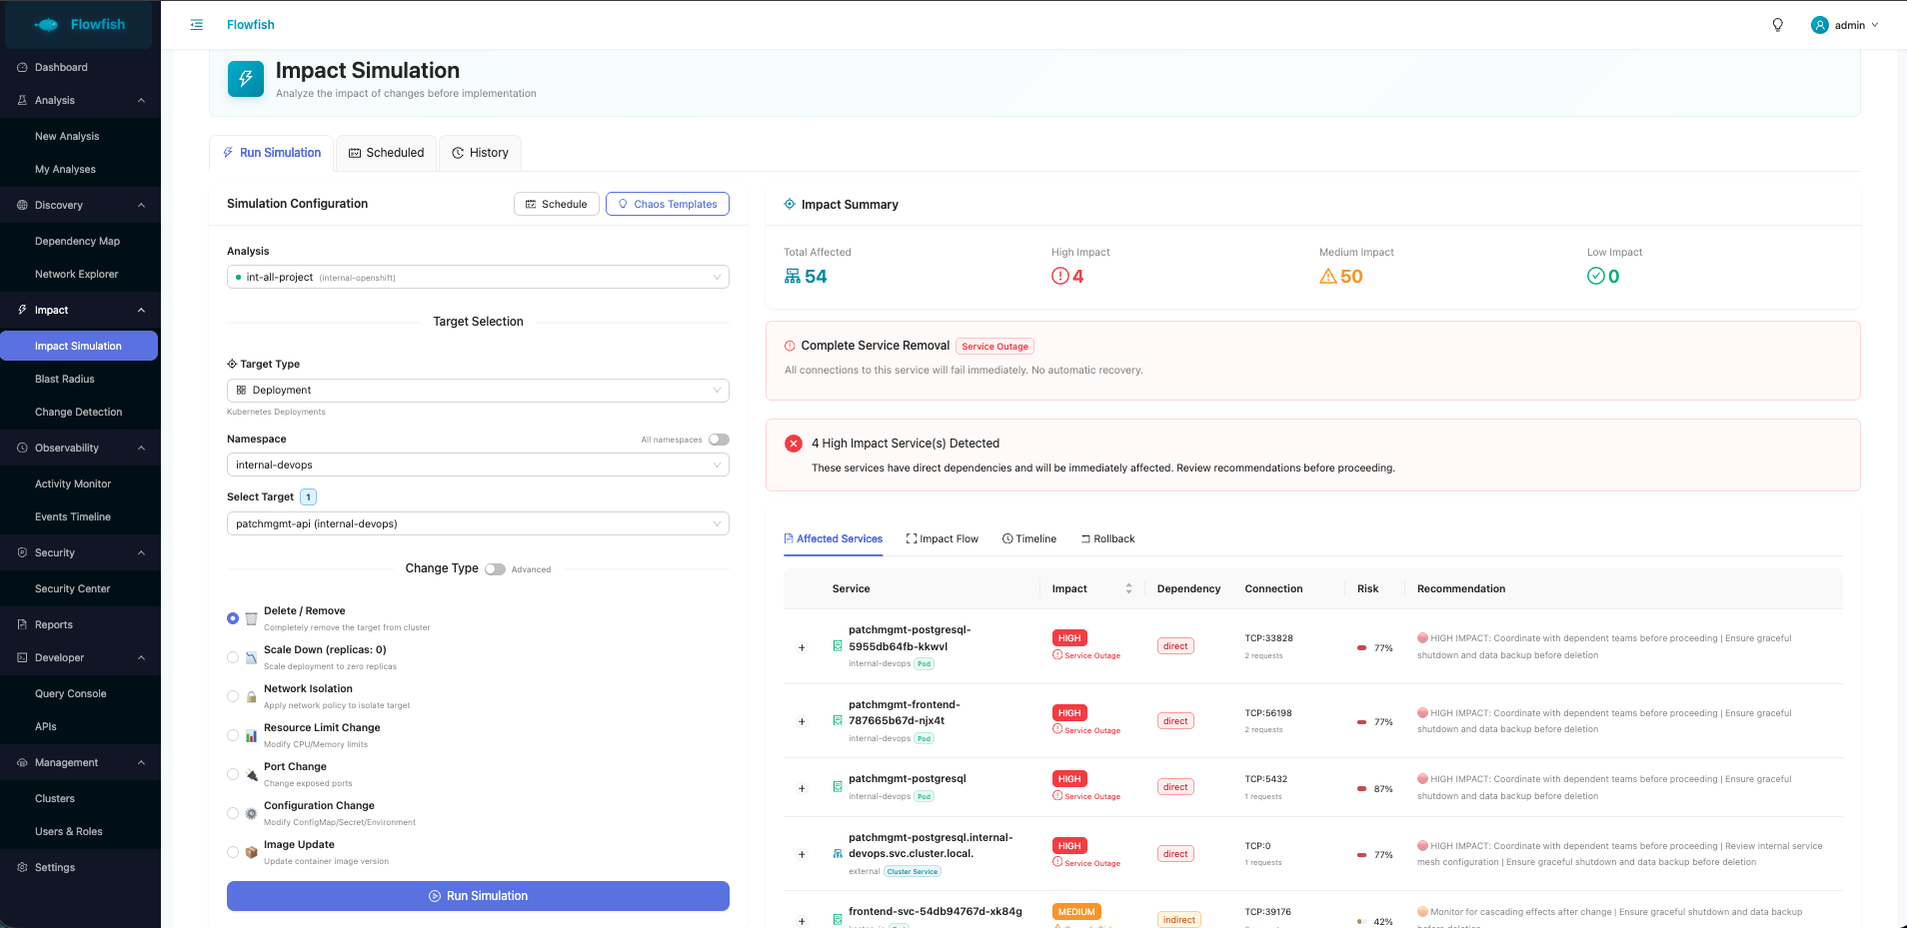Open the Impact Flow tab
Viewport: 1907px width, 928px height.
pos(942,539)
